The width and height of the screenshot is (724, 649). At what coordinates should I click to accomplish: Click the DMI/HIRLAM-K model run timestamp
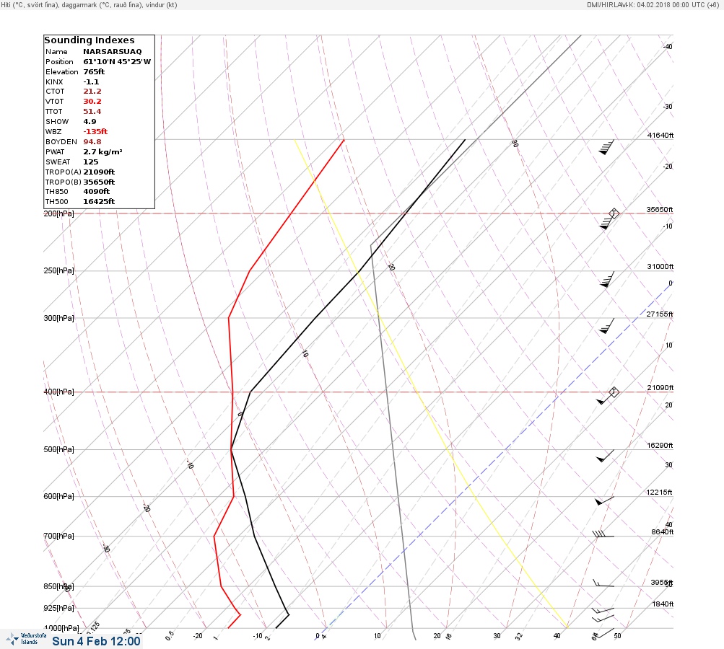click(653, 5)
